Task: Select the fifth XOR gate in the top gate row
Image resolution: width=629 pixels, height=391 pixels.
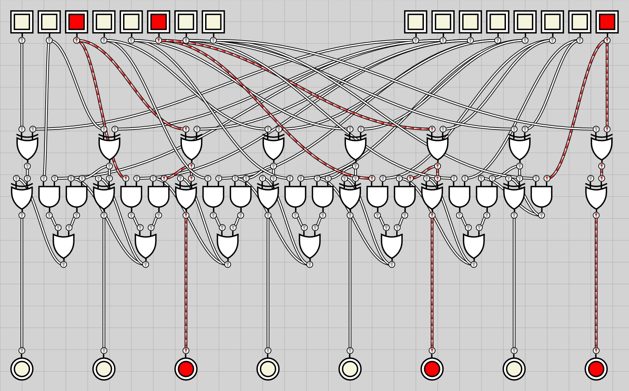Action: click(356, 147)
